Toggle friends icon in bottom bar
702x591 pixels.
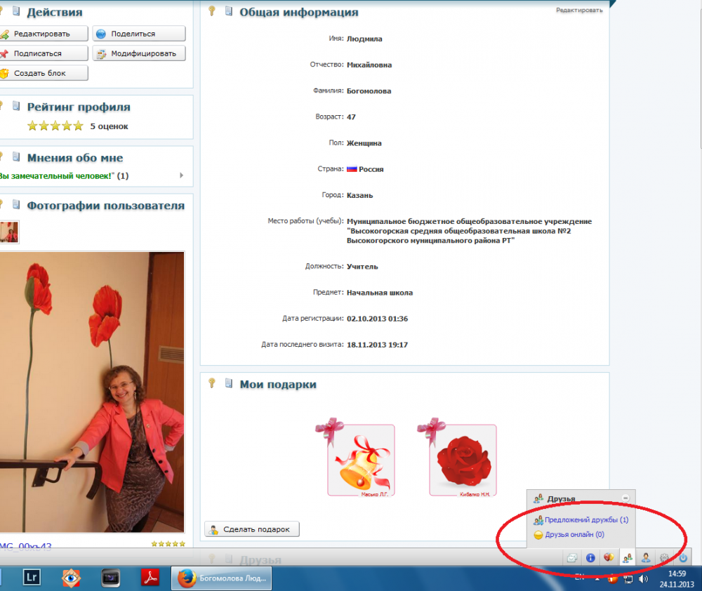[x=627, y=558]
